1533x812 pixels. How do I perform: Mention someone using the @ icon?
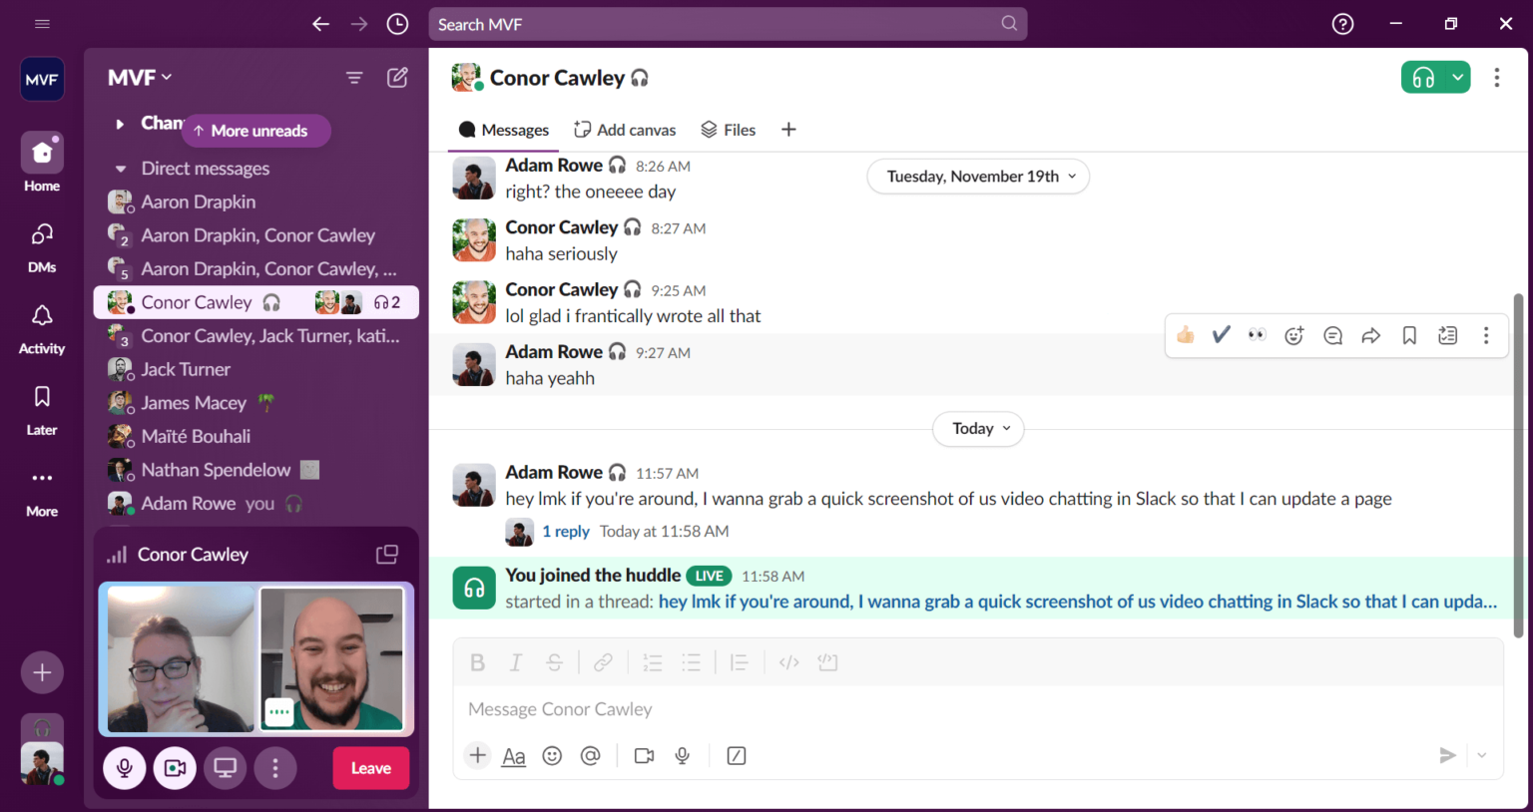click(590, 755)
